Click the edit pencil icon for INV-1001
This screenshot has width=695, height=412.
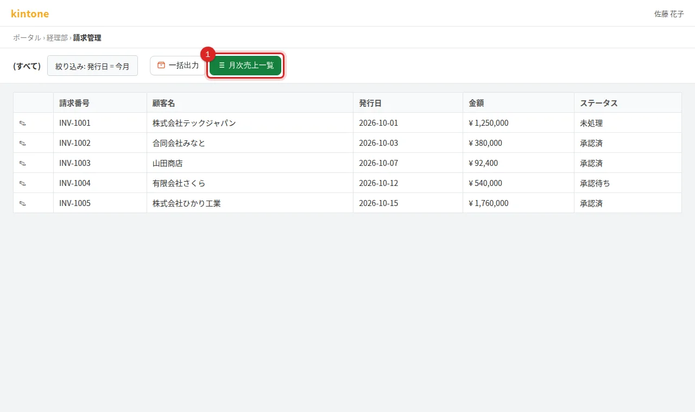coord(23,123)
